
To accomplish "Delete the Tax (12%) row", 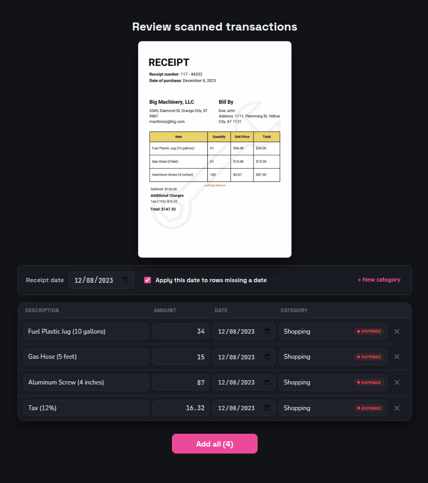I will coord(397,408).
